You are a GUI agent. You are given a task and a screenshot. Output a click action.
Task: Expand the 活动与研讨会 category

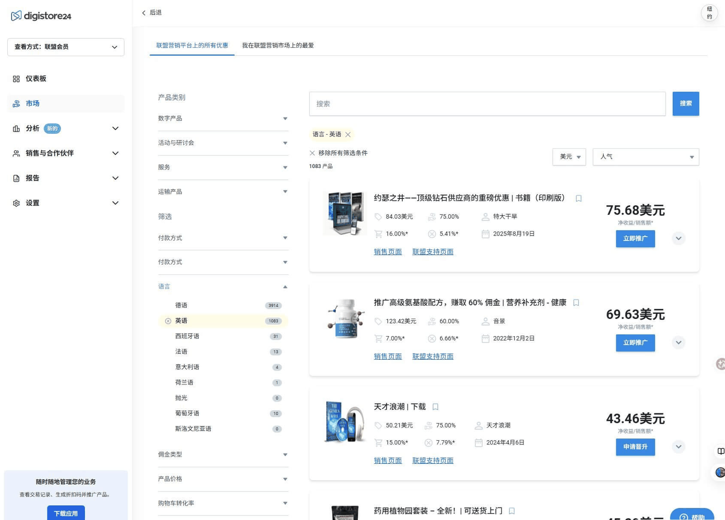point(223,143)
